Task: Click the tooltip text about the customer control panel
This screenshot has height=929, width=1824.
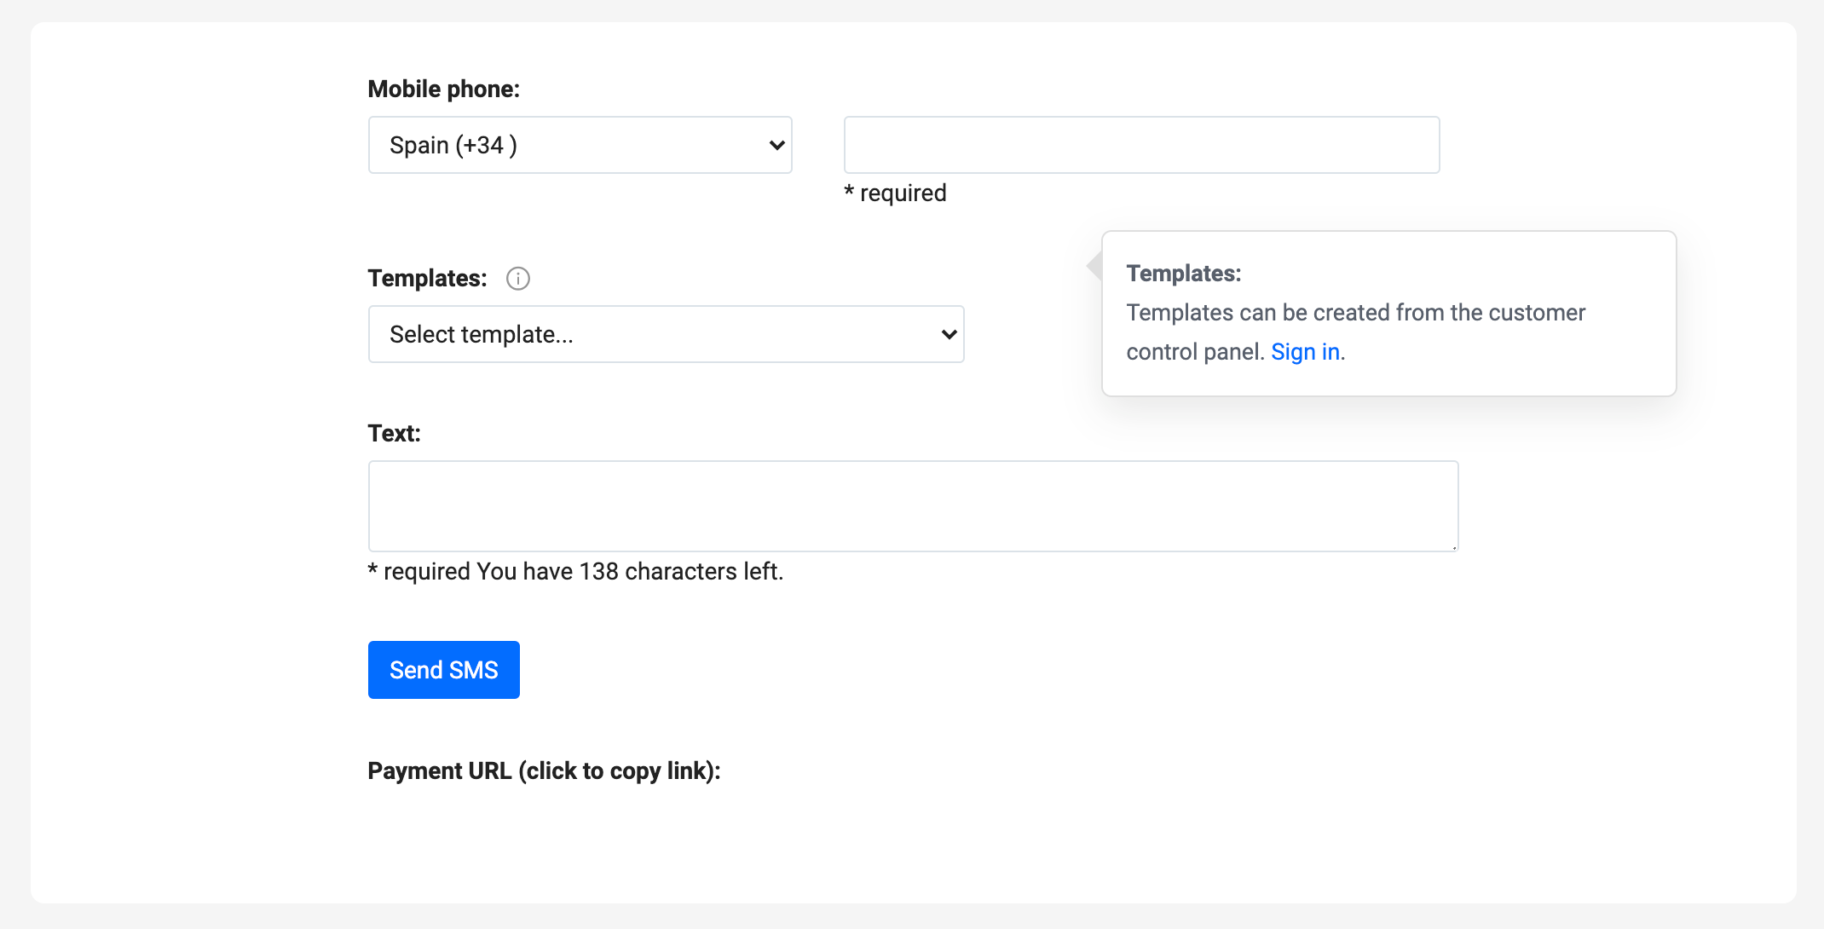Action: click(1355, 332)
